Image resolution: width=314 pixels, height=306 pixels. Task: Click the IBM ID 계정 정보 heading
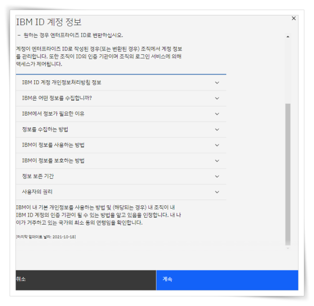point(48,22)
